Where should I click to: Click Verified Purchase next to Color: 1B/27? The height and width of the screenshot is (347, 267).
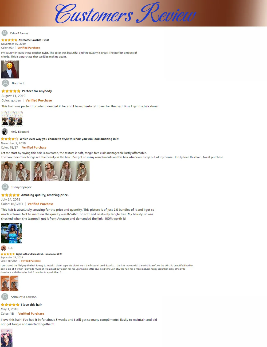tap(34, 148)
